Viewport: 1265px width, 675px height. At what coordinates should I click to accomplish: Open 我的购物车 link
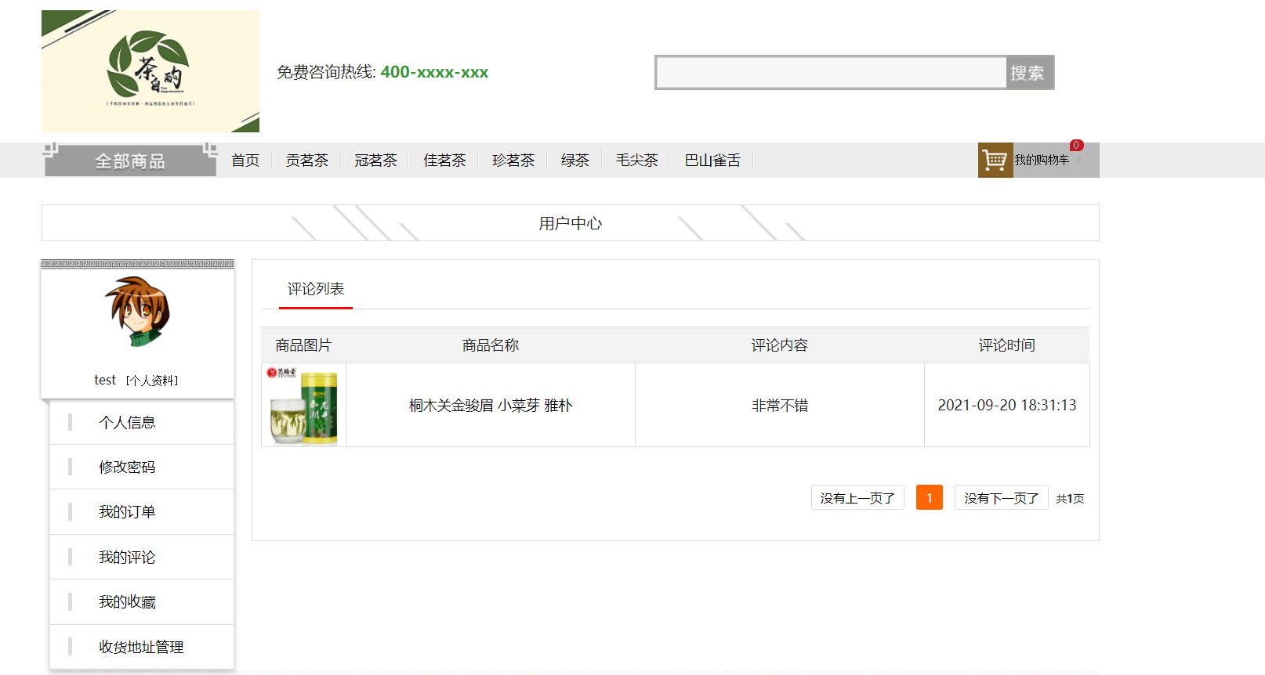click(1042, 160)
